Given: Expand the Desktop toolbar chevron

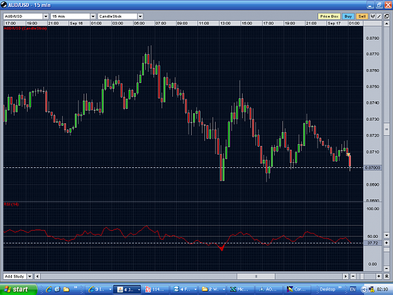Looking at the screenshot, I should point(340,287).
